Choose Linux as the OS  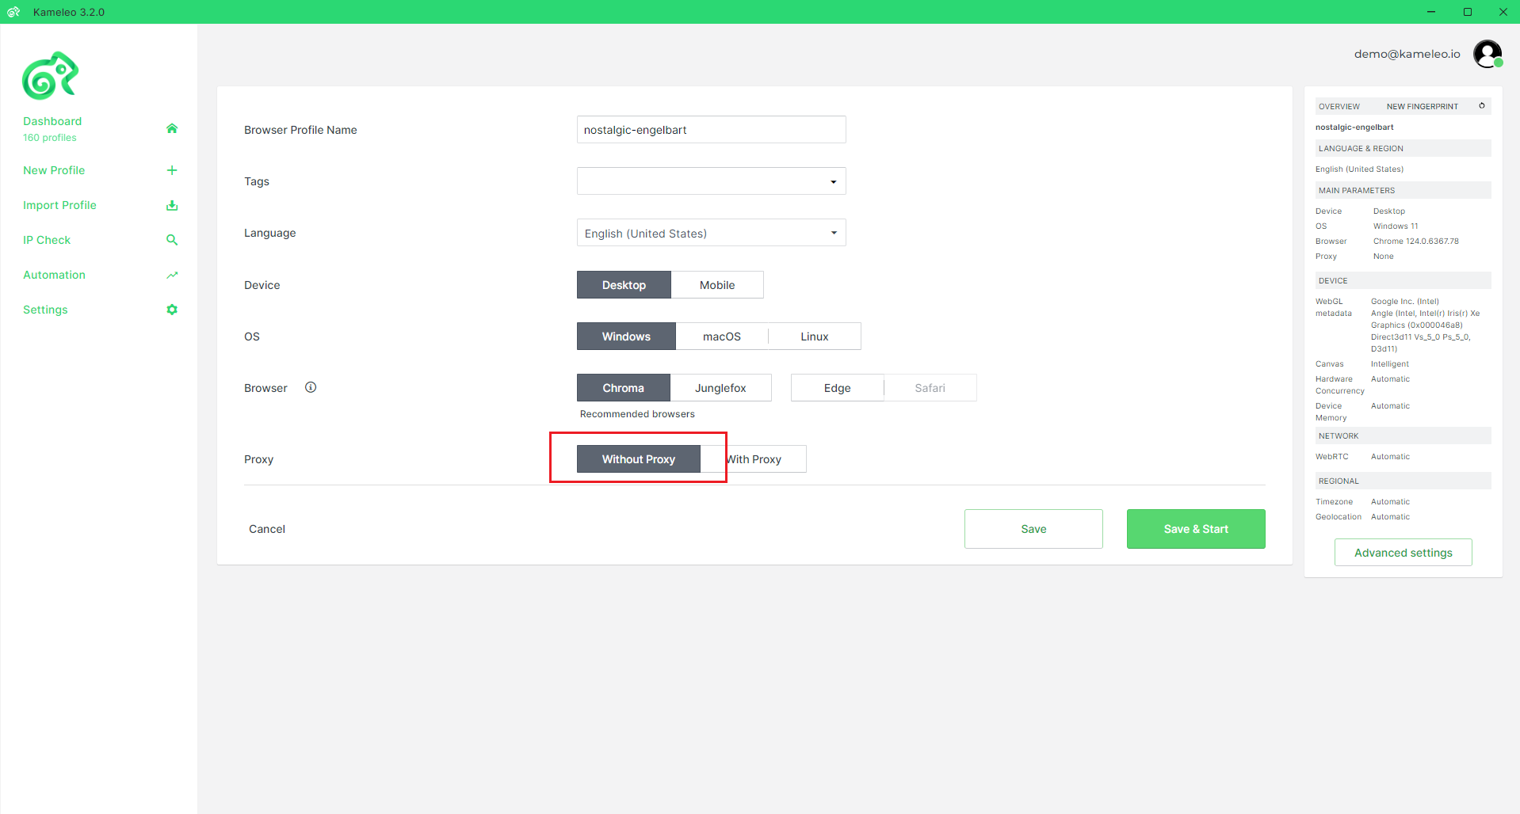(815, 337)
